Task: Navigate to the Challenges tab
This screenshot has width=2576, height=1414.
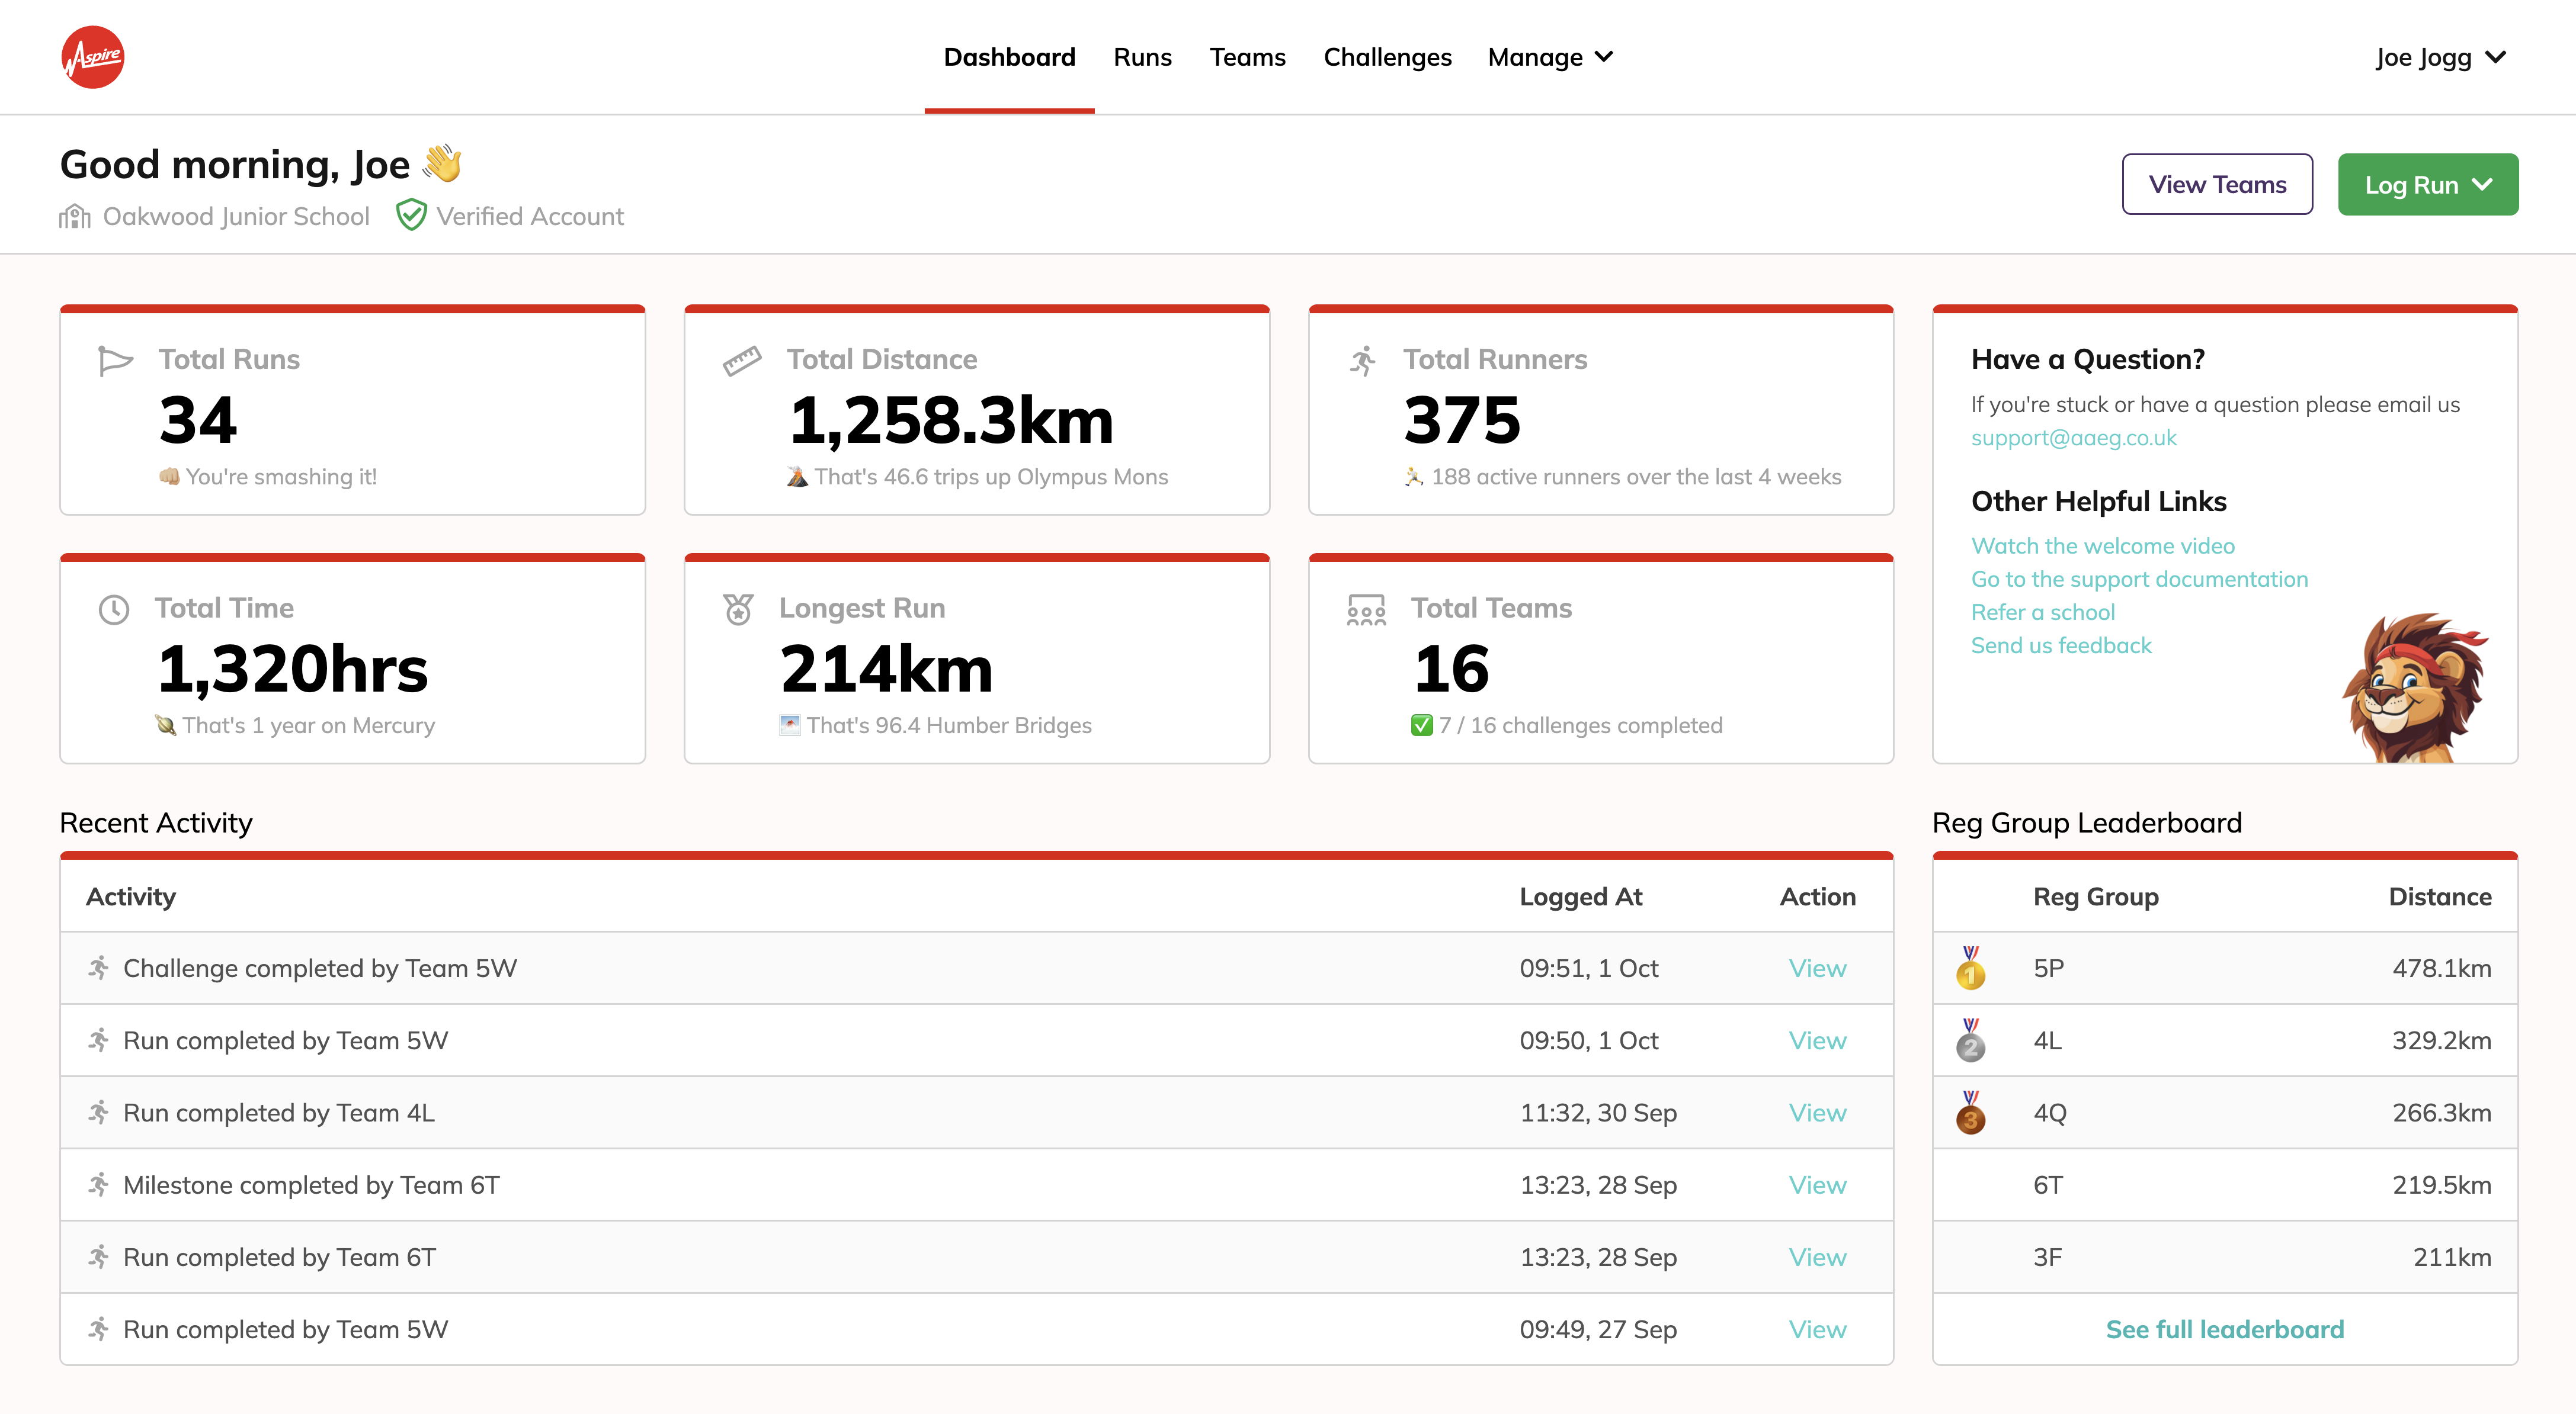Action: click(1387, 57)
